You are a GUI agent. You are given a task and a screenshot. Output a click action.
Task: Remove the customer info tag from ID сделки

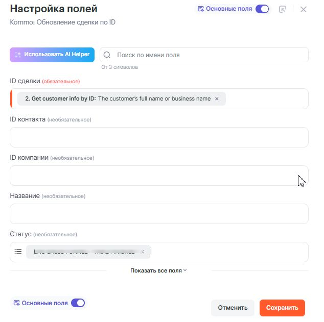click(x=217, y=98)
